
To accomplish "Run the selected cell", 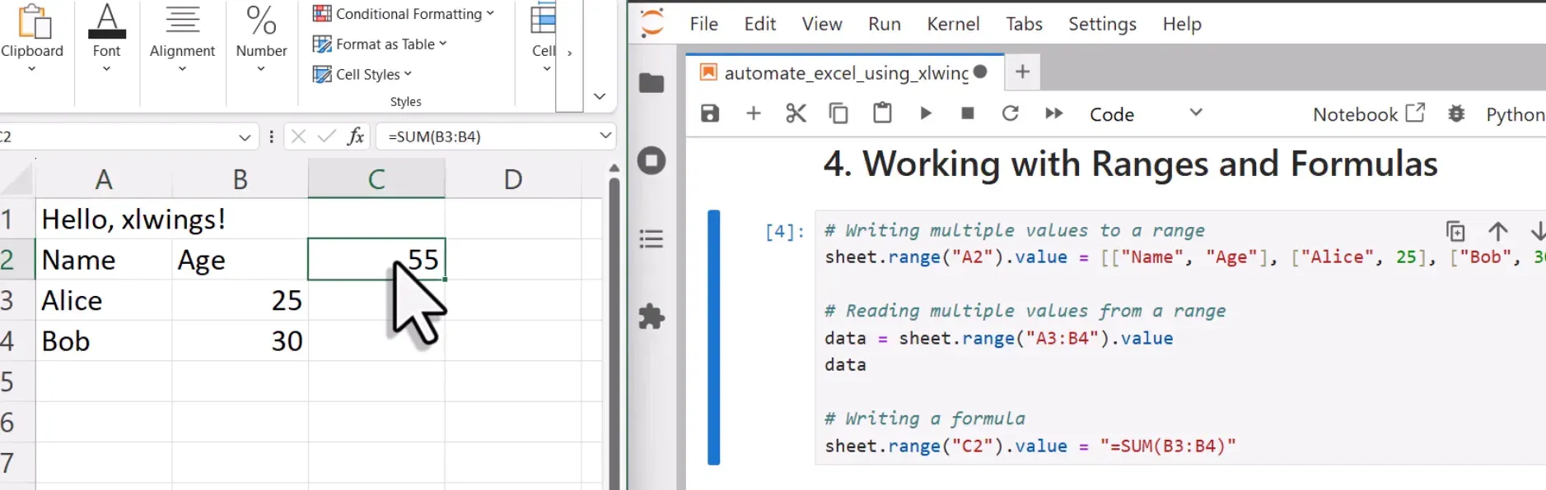I will tap(925, 113).
